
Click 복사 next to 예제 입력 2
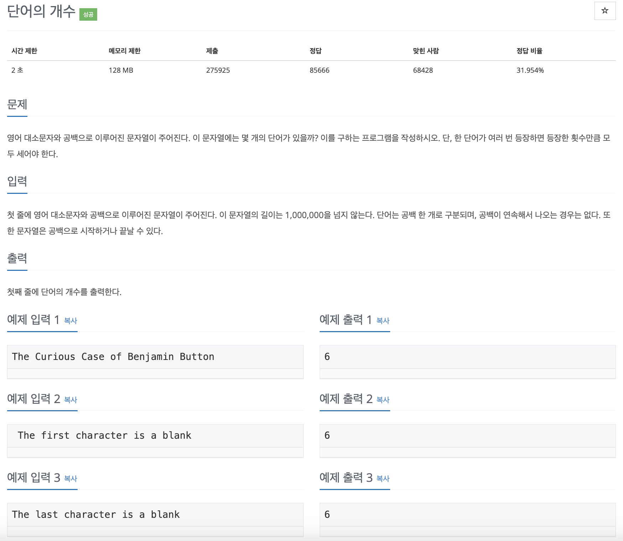[70, 400]
